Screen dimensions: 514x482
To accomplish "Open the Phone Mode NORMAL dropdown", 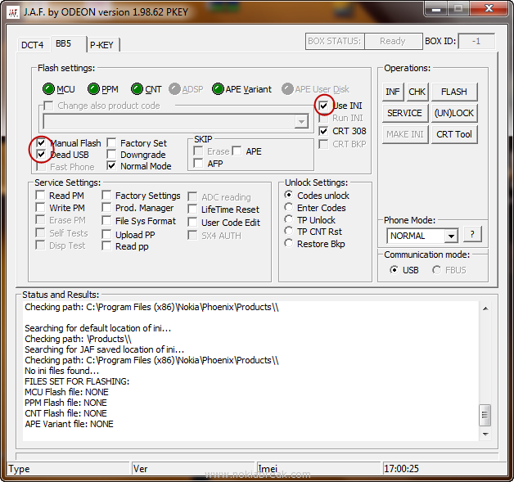I will [452, 236].
